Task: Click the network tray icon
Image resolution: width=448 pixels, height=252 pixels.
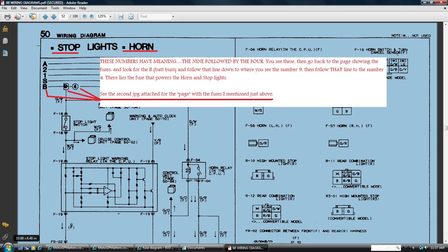Action: pos(421,248)
